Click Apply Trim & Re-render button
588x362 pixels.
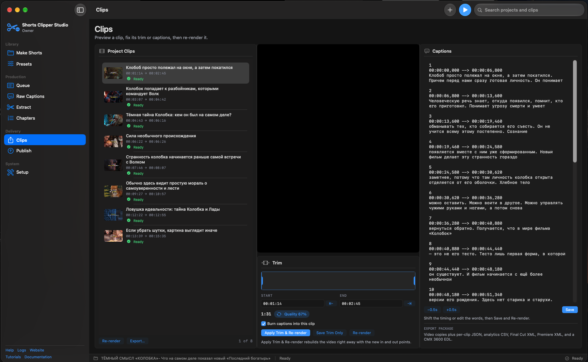point(285,333)
